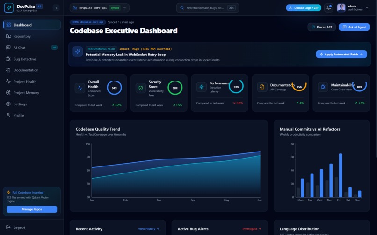This screenshot has height=235, width=377.
Task: Click the Investigate link in Active Bug Alerts
Action: [x=252, y=229]
